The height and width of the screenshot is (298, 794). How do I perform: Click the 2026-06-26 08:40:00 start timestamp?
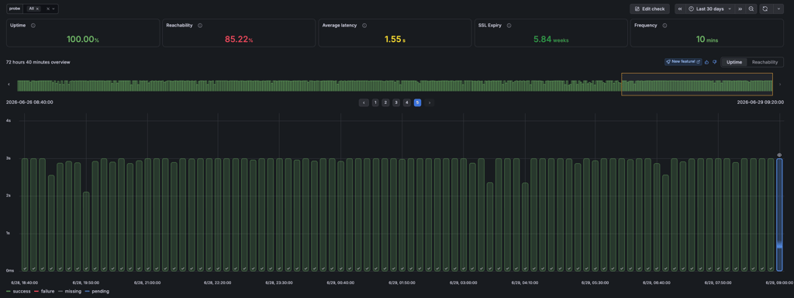[29, 102]
